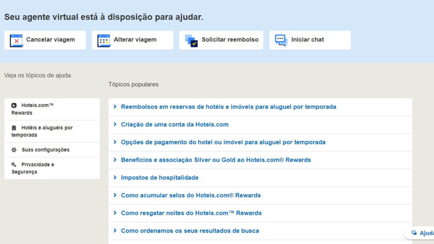Click the Solicitar reembolso checkmark icon
Image resolution: width=434 pixels, height=244 pixels.
pos(191,41)
